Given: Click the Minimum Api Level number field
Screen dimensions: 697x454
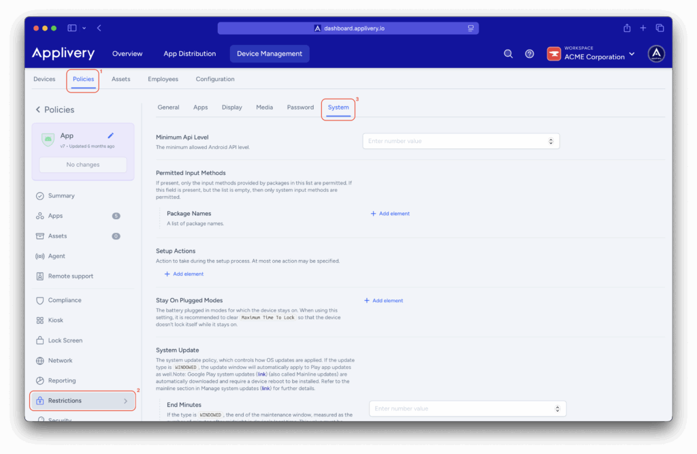Looking at the screenshot, I should pyautogui.click(x=455, y=142).
